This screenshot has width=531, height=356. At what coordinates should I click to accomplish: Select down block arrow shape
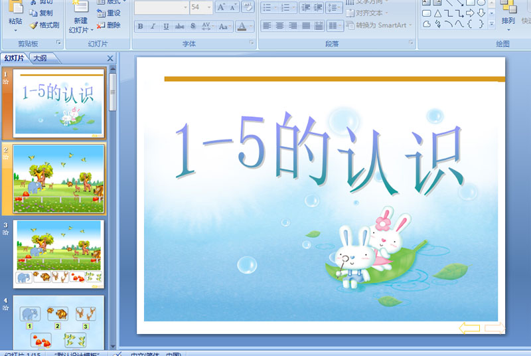coord(481,13)
